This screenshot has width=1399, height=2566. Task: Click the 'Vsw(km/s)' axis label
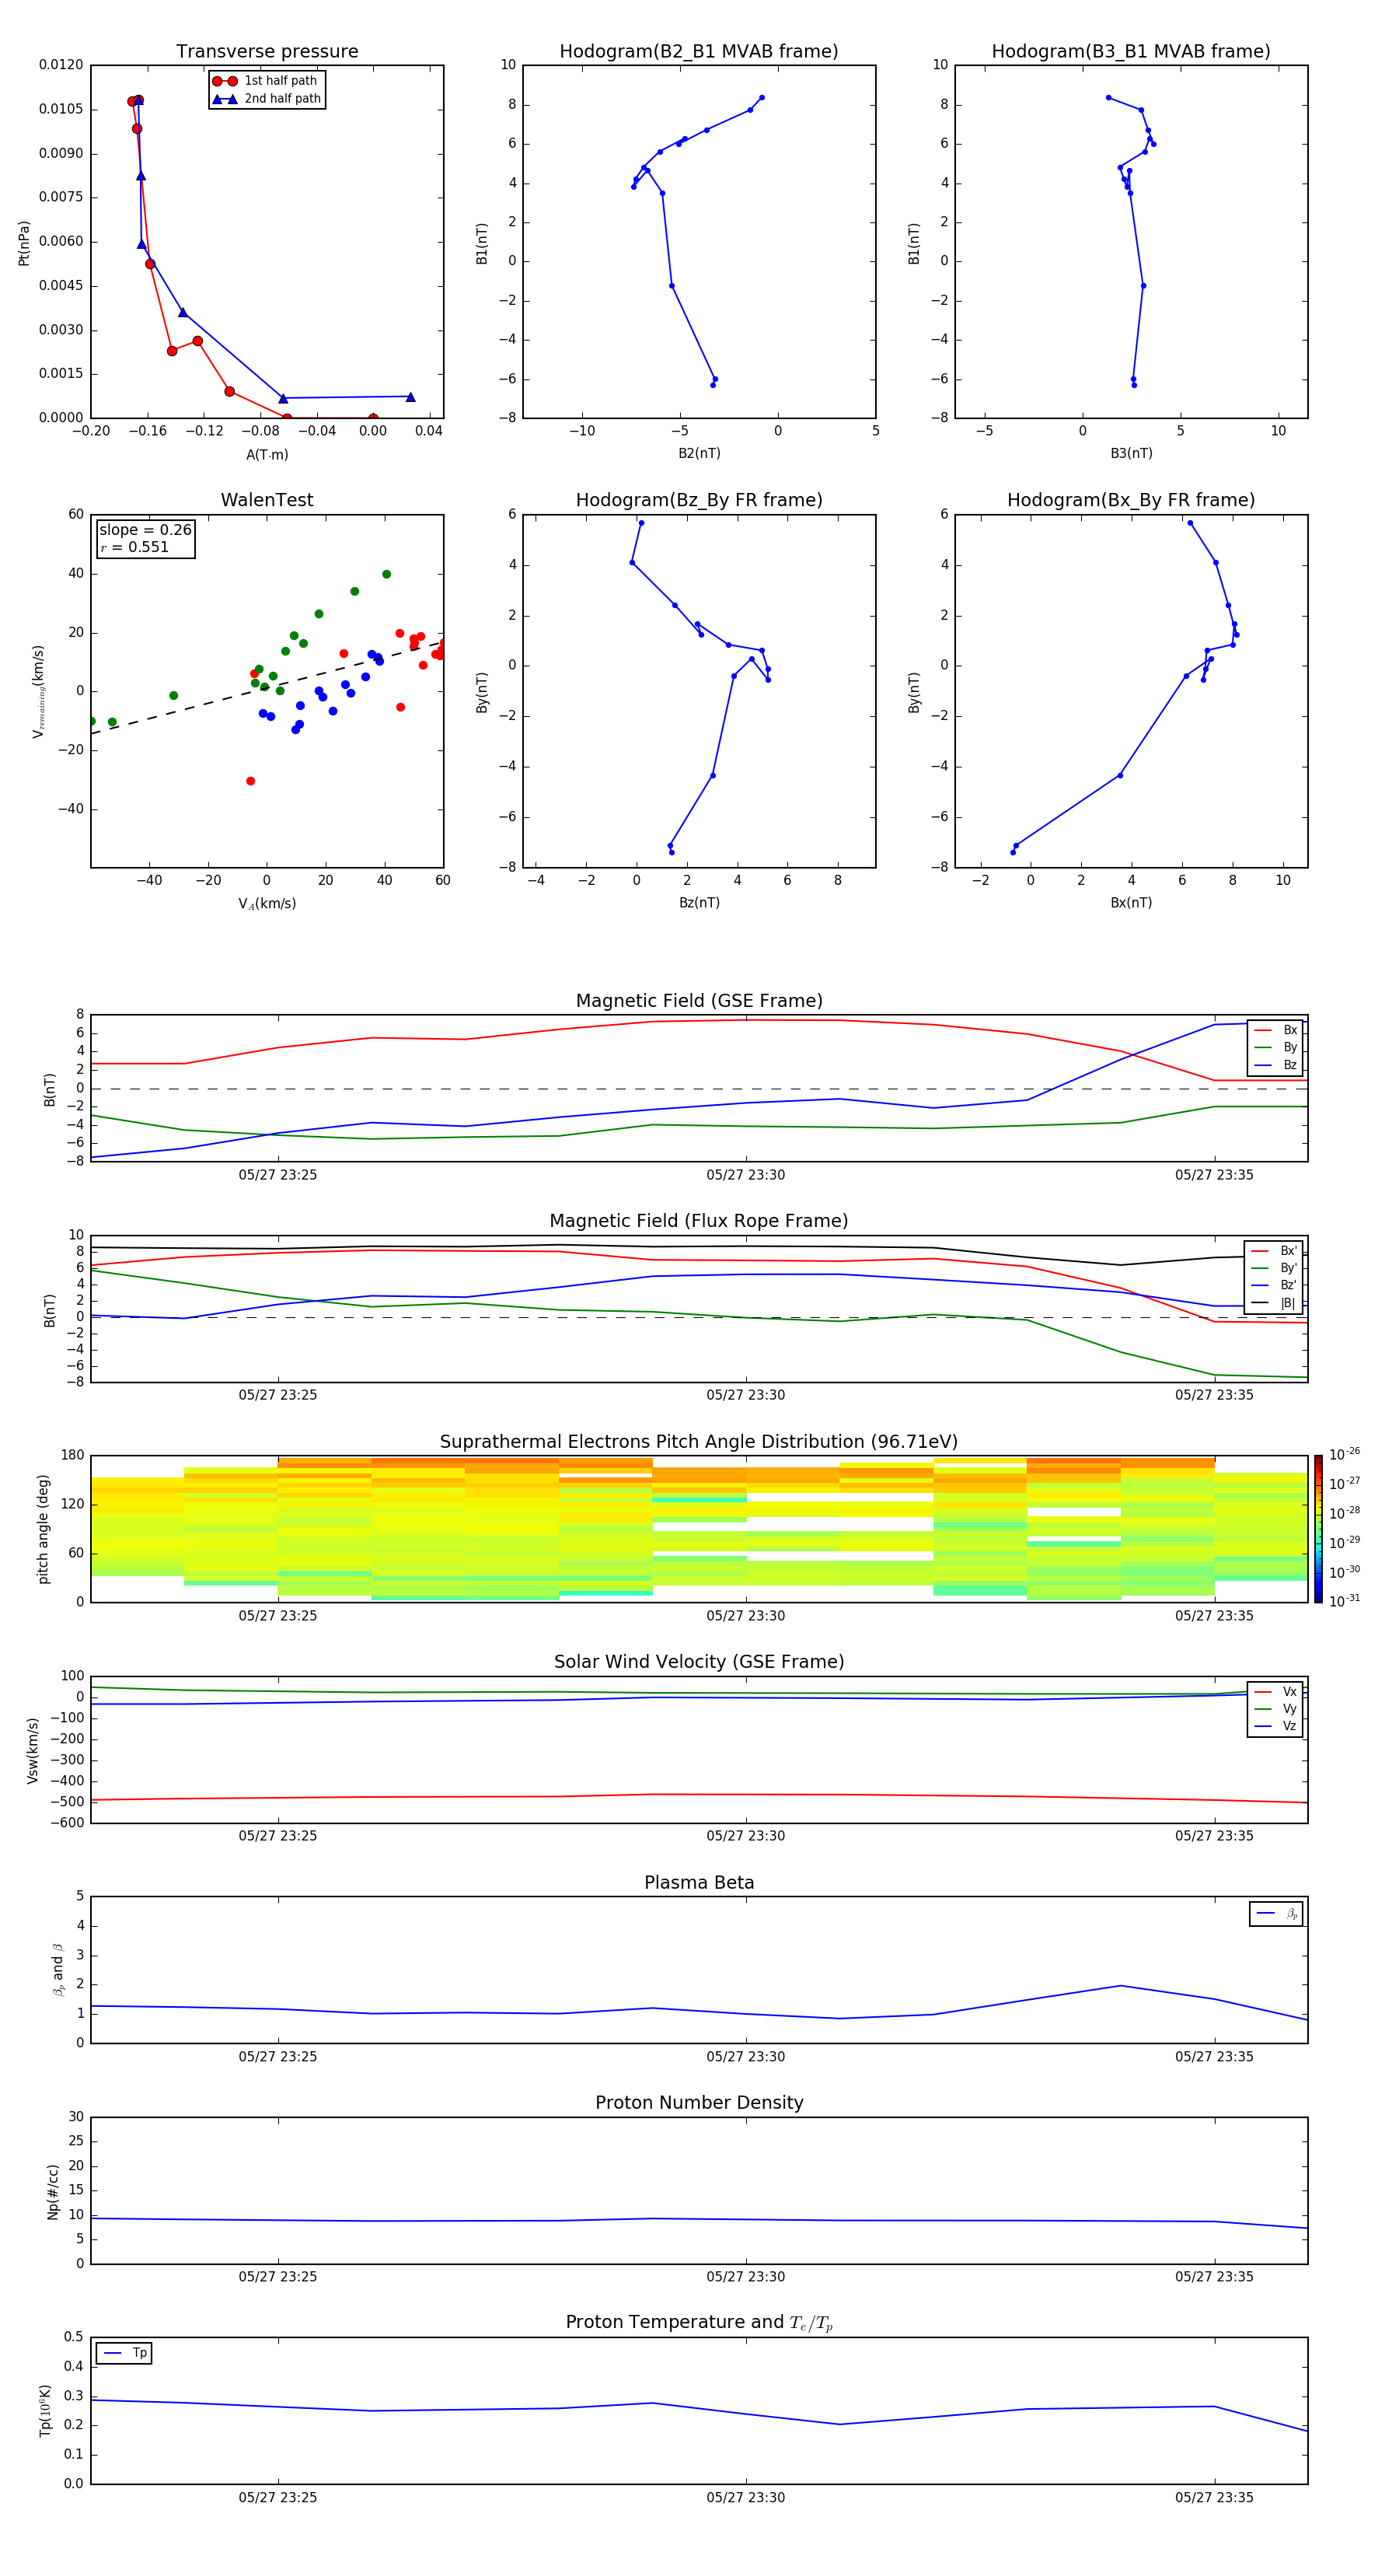tap(33, 1750)
